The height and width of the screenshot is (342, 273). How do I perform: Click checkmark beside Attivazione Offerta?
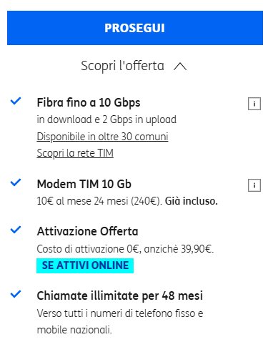[x=16, y=230]
